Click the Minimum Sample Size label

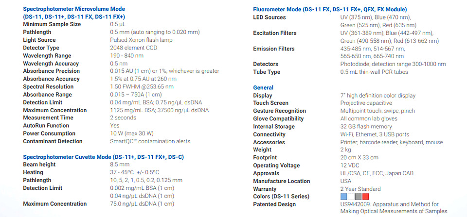(52, 24)
